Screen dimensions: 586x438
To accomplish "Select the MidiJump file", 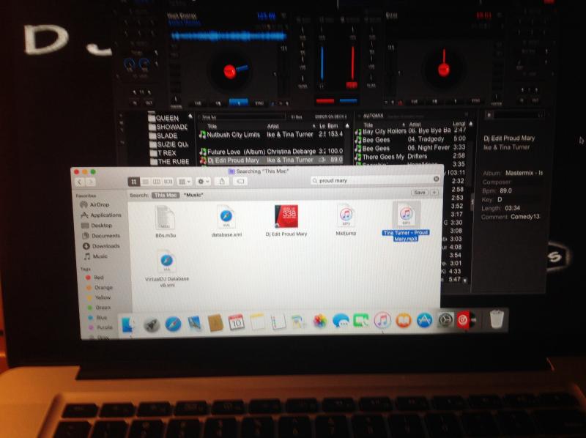I will click(346, 220).
